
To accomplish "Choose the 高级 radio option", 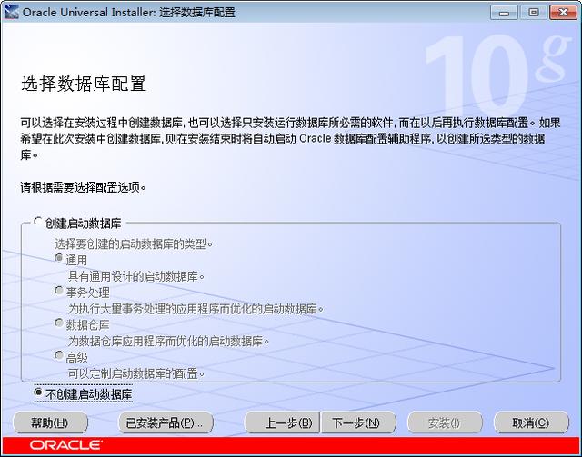I will pyautogui.click(x=60, y=356).
